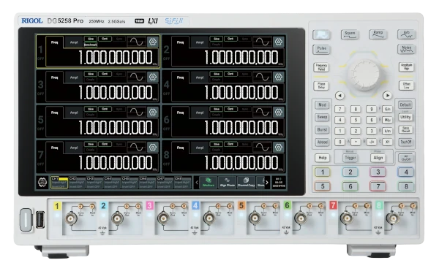Switch to Freq tab in channel 2
Viewport: 439px width, 271px height.
click(x=180, y=42)
